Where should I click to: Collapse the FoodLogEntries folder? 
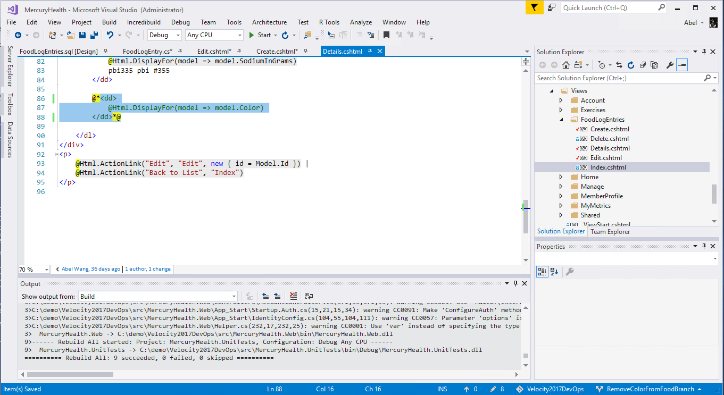[x=561, y=120]
